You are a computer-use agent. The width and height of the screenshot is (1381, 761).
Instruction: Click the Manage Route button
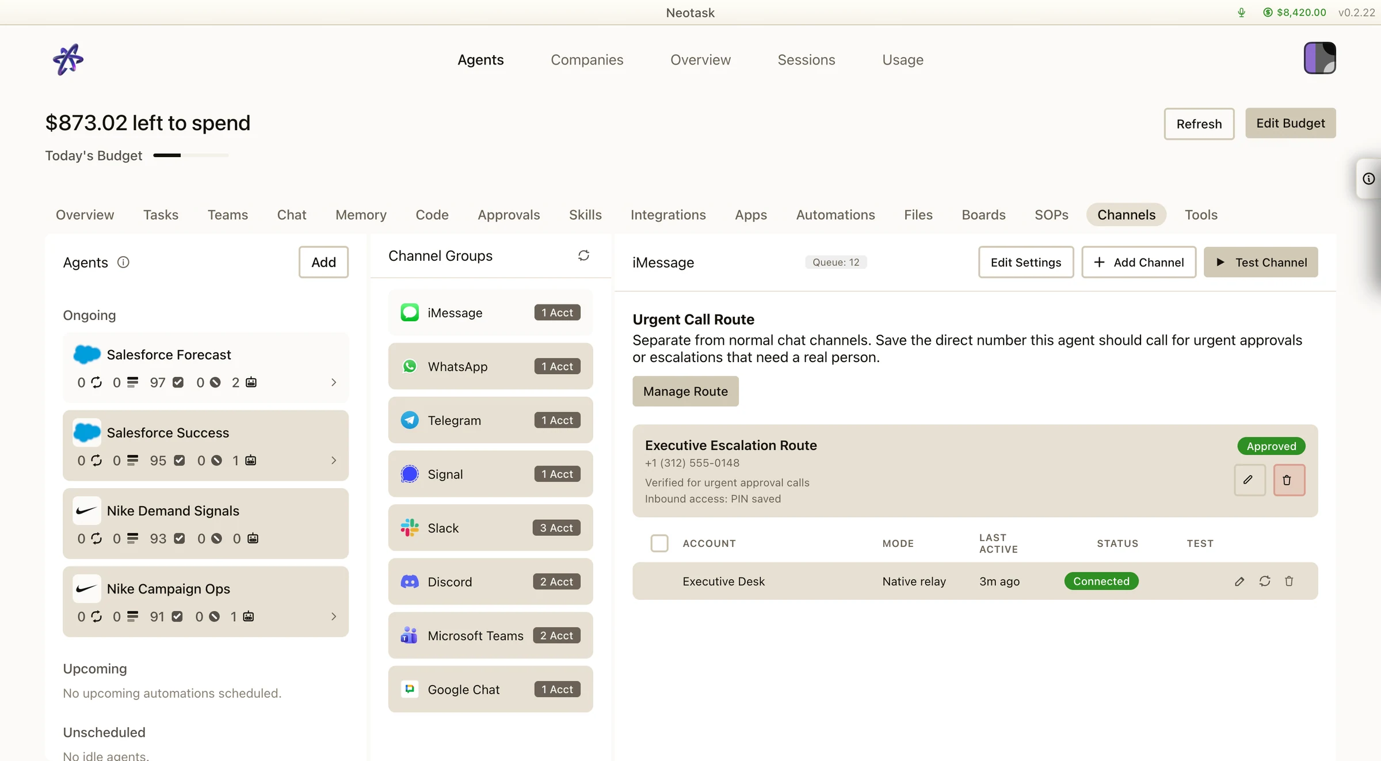tap(685, 391)
